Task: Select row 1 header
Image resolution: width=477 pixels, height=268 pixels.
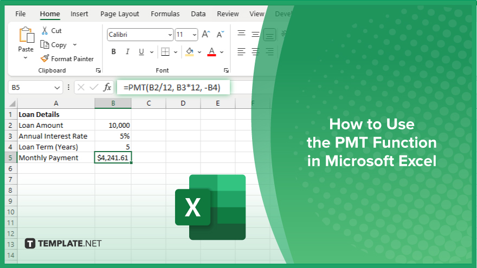Action: pyautogui.click(x=11, y=115)
